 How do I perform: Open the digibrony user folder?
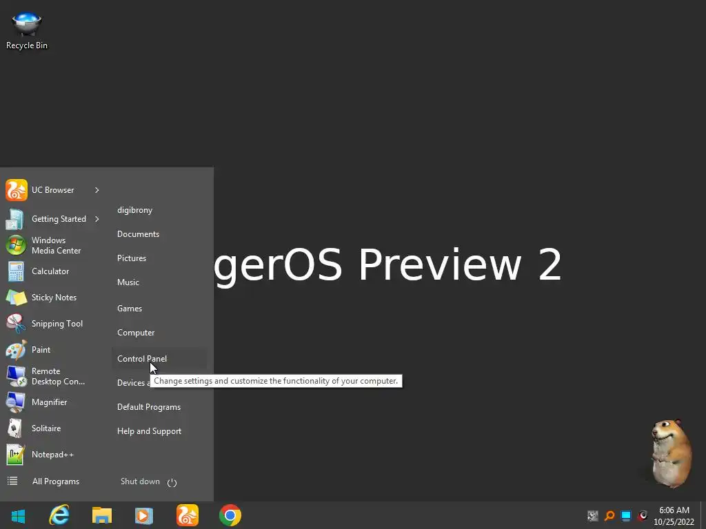[x=134, y=210]
